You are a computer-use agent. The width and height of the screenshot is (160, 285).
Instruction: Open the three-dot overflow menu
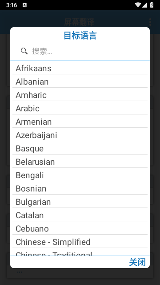tap(150, 22)
